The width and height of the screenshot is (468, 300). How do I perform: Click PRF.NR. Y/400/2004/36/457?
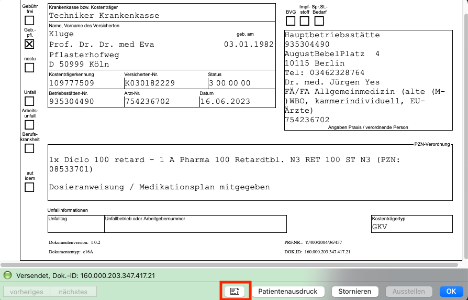(x=313, y=243)
